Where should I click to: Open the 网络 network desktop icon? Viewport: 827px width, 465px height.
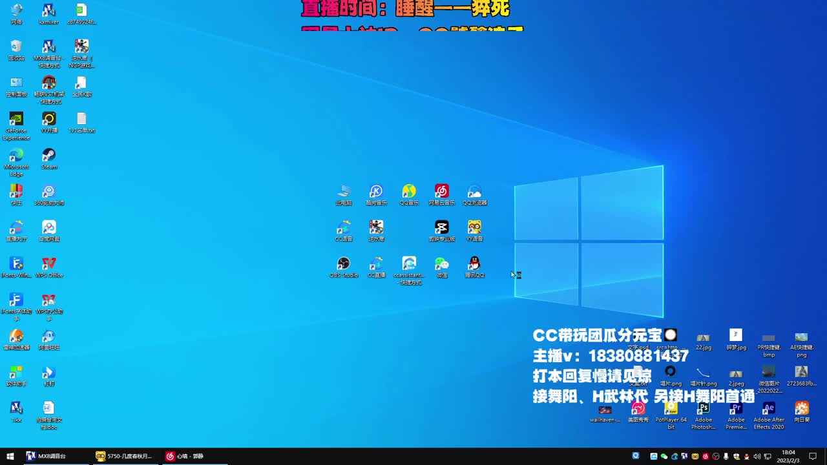pyautogui.click(x=16, y=14)
